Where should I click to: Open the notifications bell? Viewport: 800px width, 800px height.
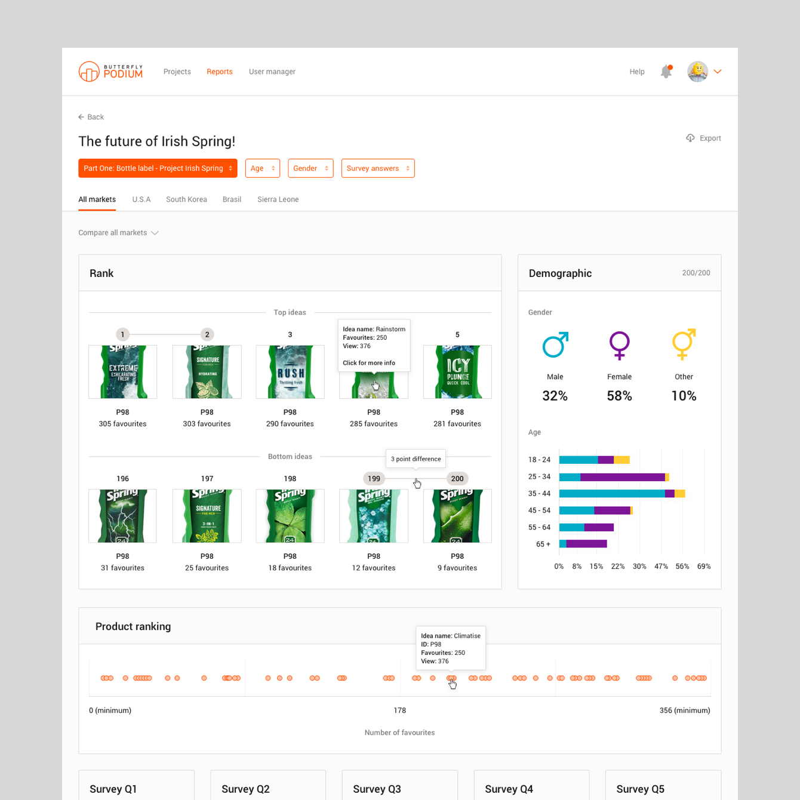coord(666,72)
